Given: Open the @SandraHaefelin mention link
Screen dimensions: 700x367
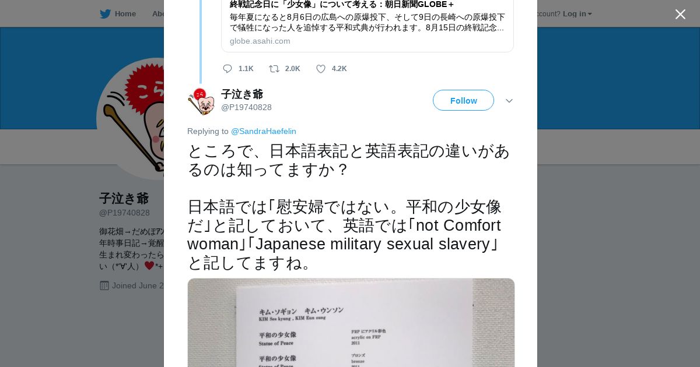Looking at the screenshot, I should tap(264, 131).
